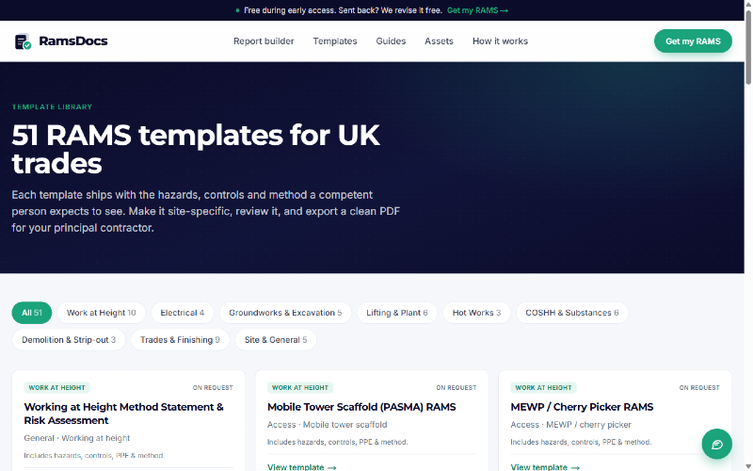Select Trades & Finishing 9 filter
753x471 pixels.
(x=180, y=340)
